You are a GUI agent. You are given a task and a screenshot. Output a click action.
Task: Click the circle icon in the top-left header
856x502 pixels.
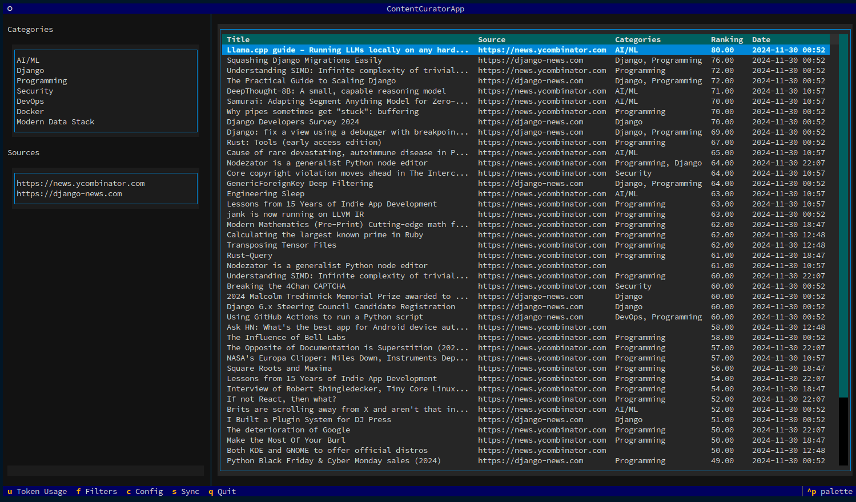pos(10,9)
